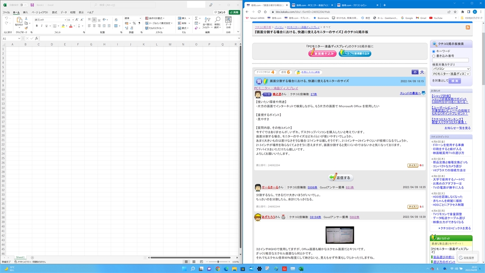Image resolution: width=485 pixels, height=273 pixels.
Task: Open File Explorer from the taskbar
Action: (x=234, y=269)
